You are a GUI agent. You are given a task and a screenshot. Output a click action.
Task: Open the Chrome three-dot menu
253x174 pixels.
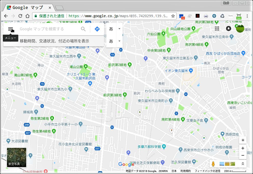[x=247, y=16]
